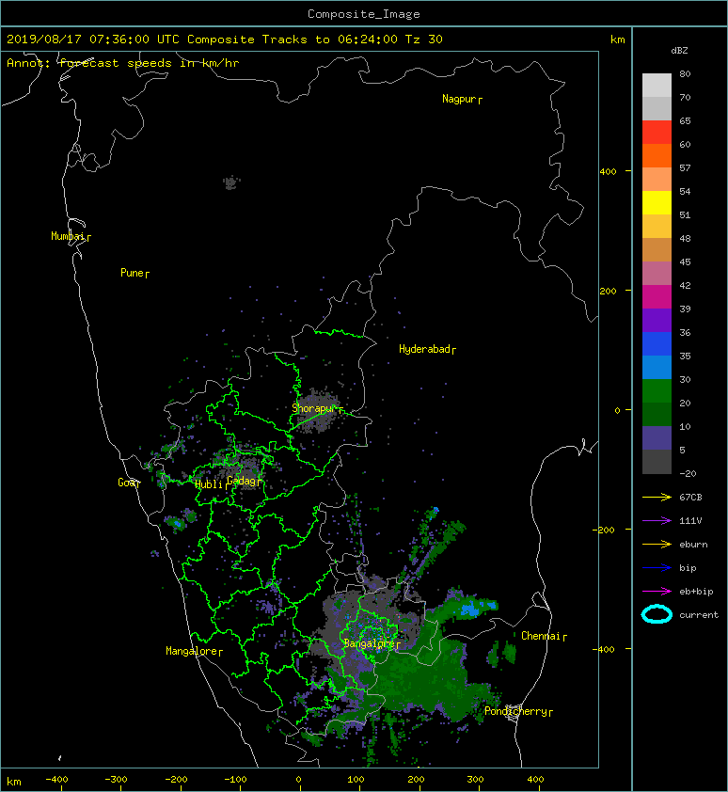Screen dimensions: 728x792
Task: Click the 67CB legend label
Action: (x=690, y=497)
